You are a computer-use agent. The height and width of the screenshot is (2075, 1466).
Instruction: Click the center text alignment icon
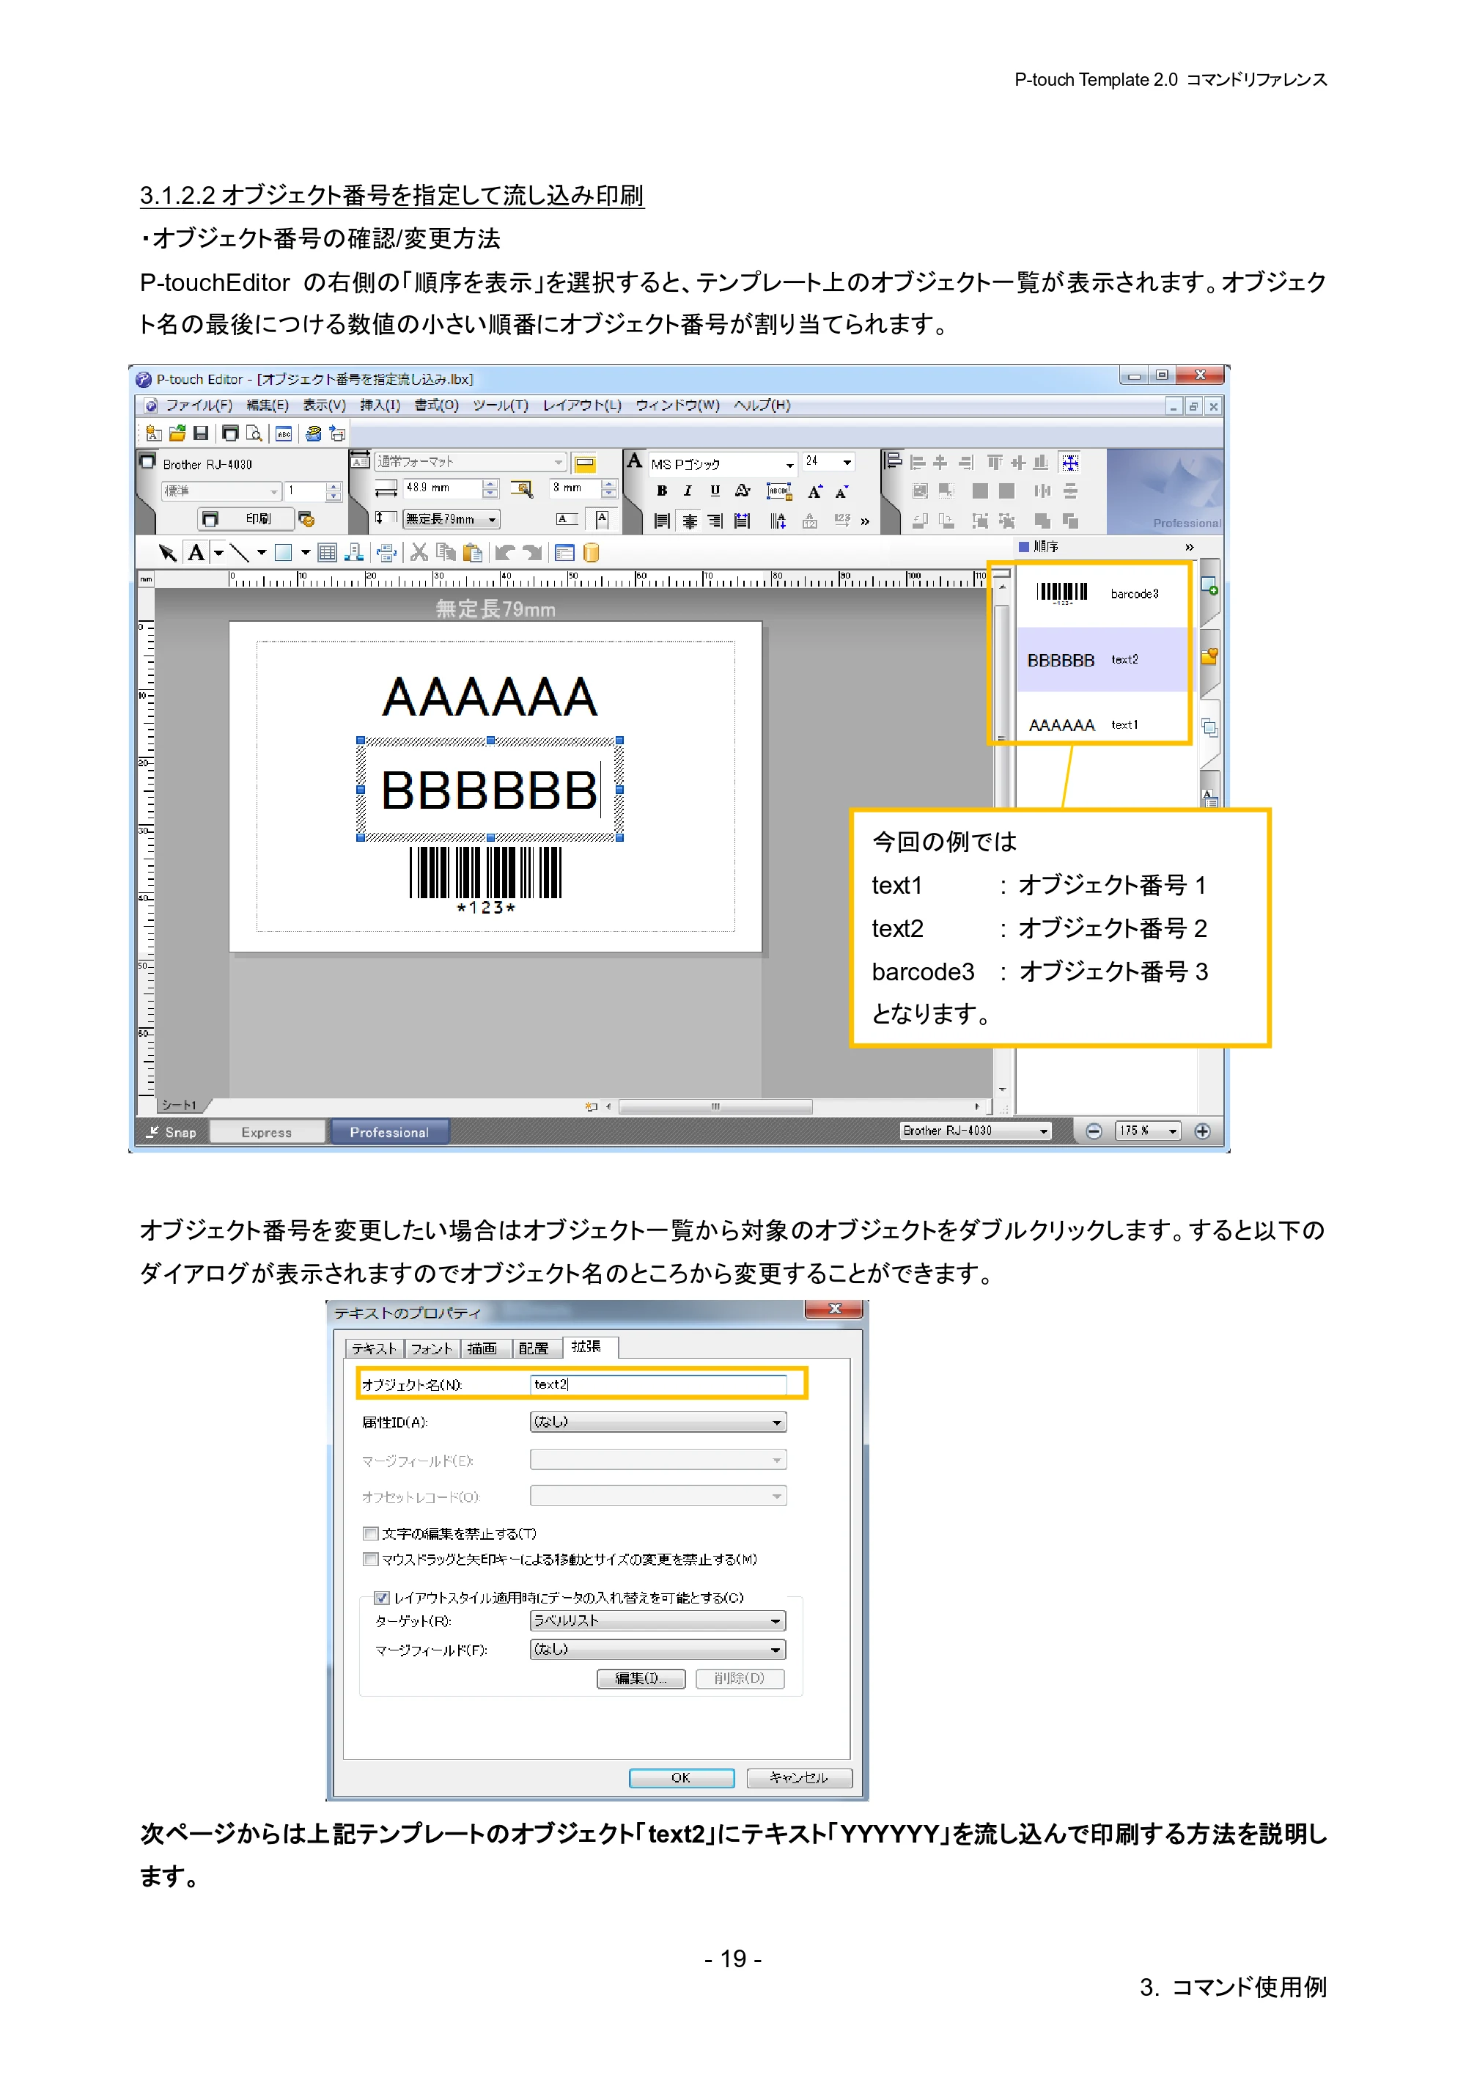pos(689,521)
